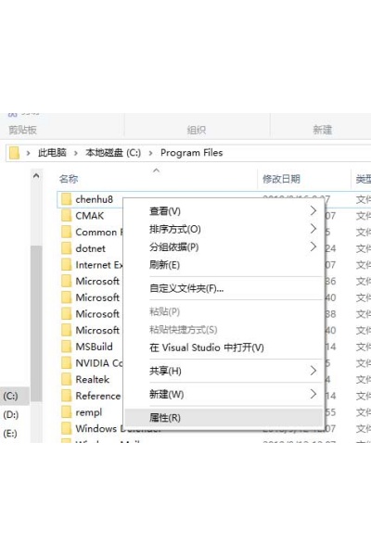Click the NVIDIA Corporation folder icon
Image resolution: width=371 pixels, height=556 pixels.
click(66, 362)
